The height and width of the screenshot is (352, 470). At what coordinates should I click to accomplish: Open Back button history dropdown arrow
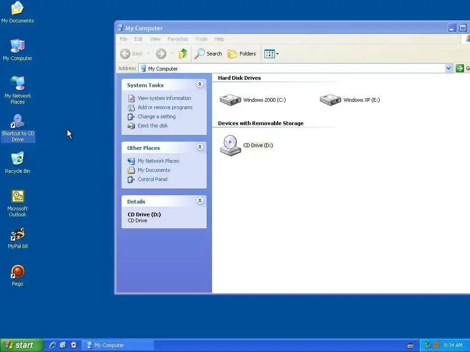point(148,54)
